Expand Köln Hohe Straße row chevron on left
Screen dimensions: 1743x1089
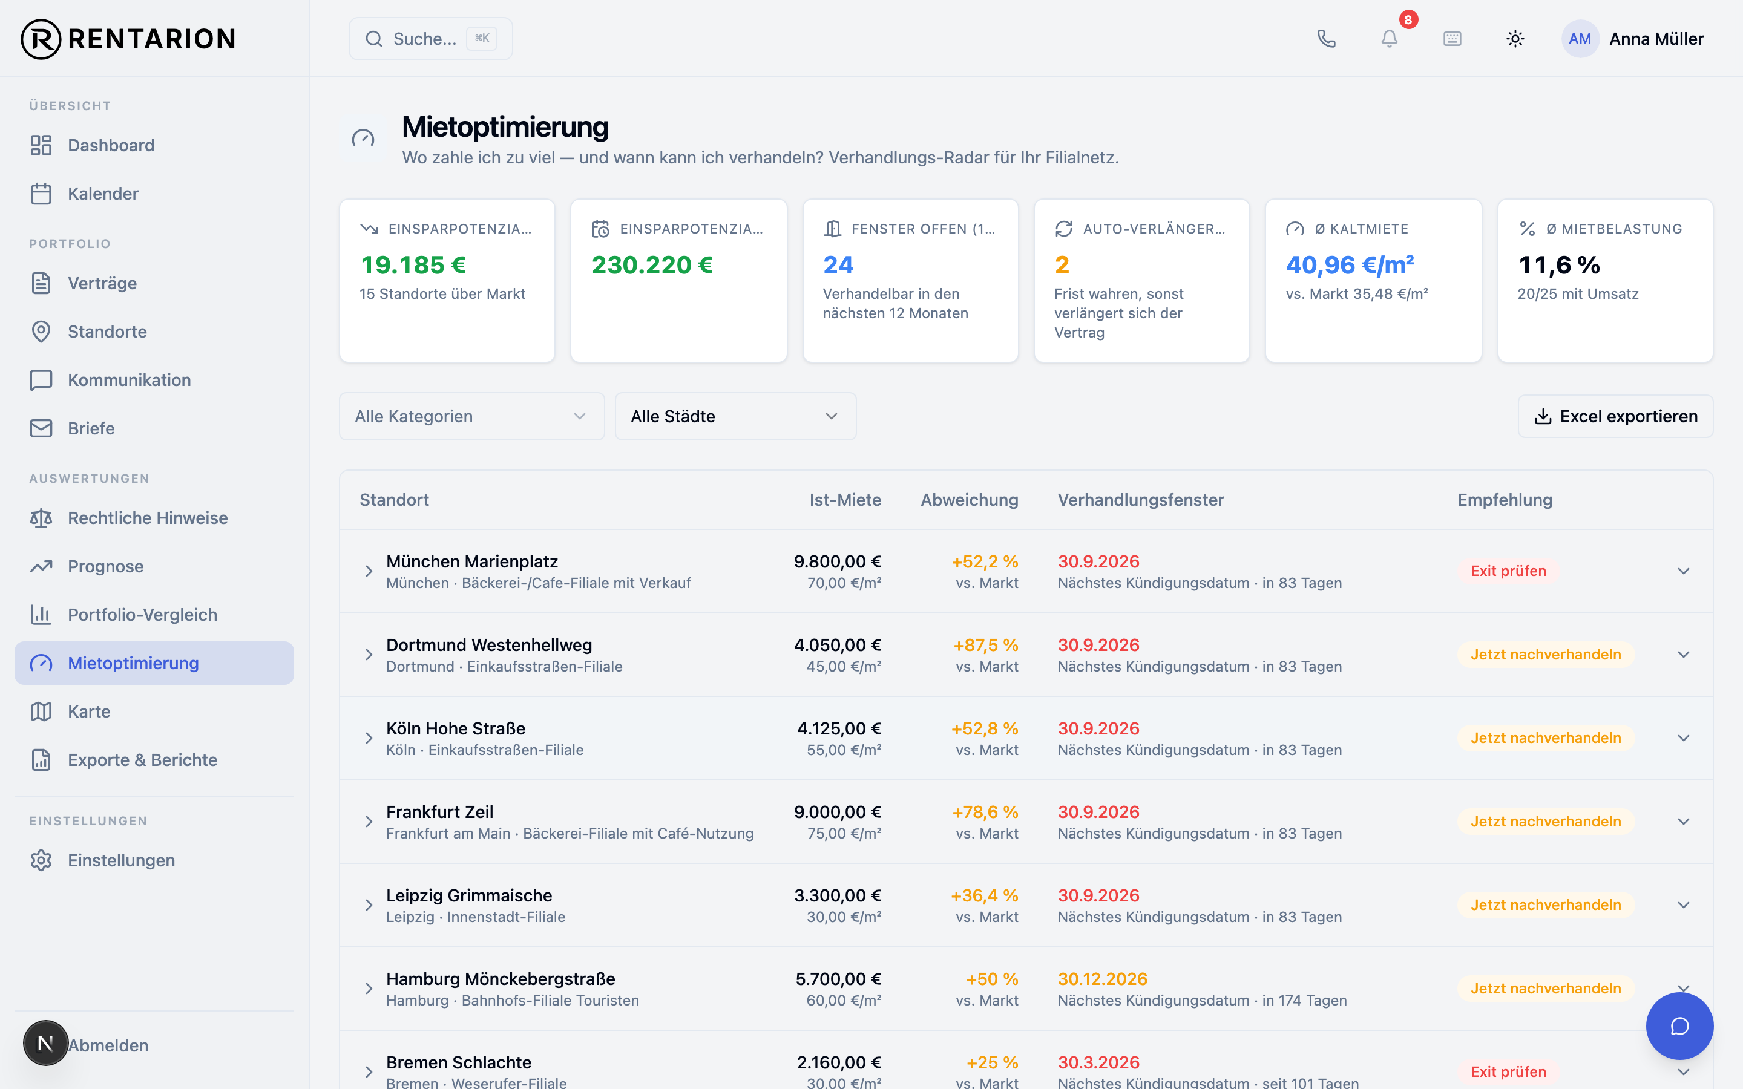click(369, 738)
